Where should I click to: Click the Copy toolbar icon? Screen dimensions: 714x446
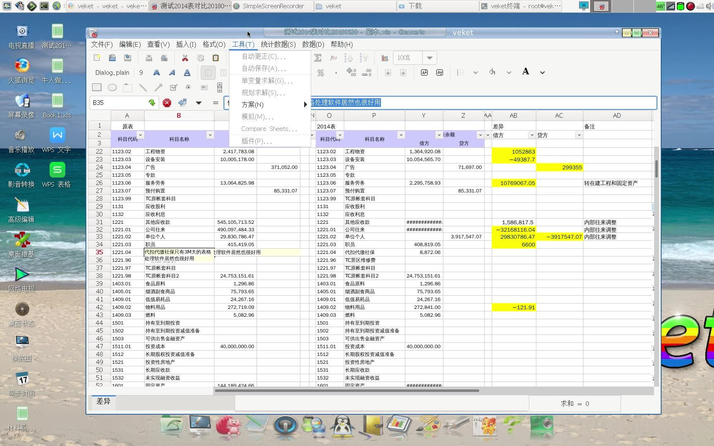[x=200, y=58]
